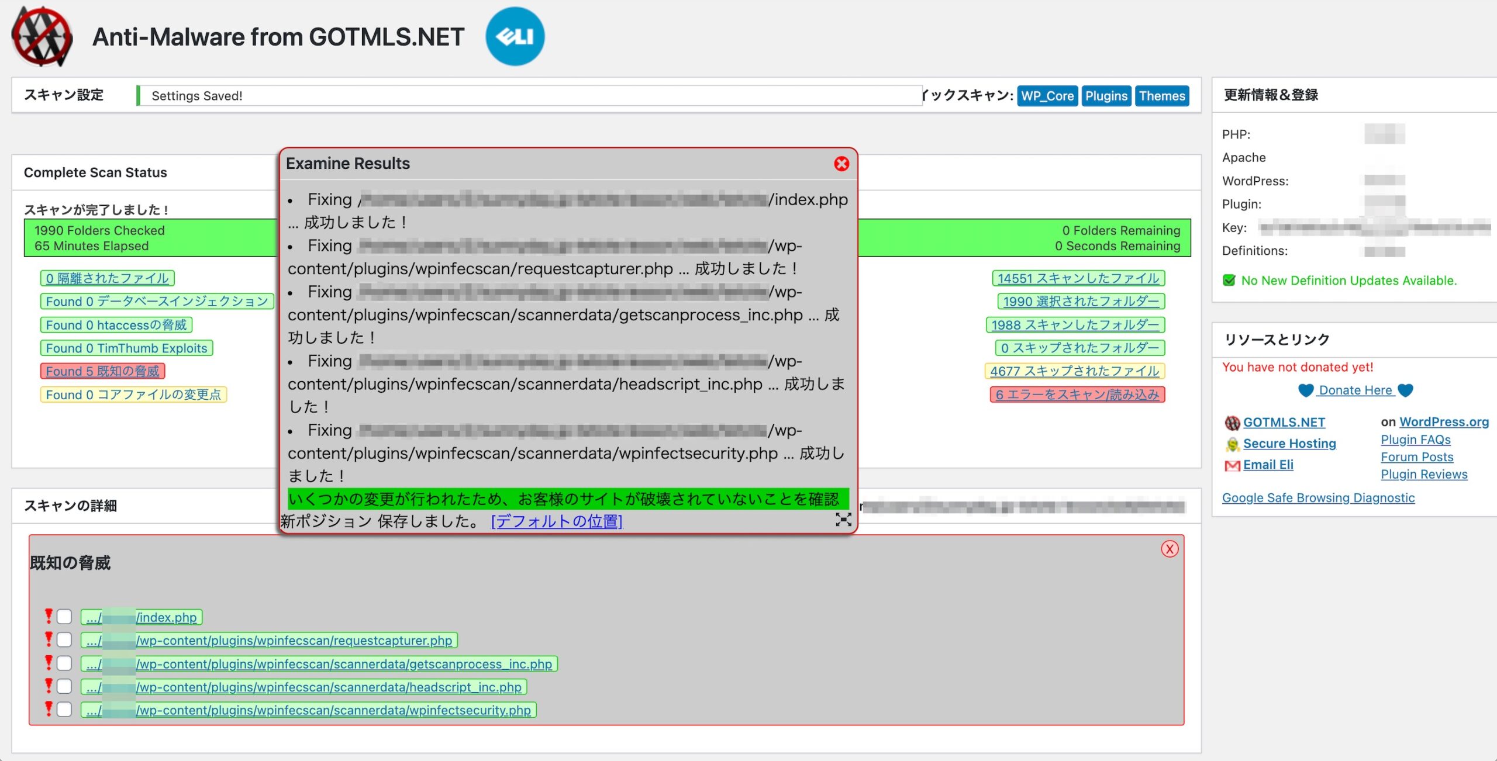Open the スキャン設定 section
The image size is (1497, 761).
(64, 95)
